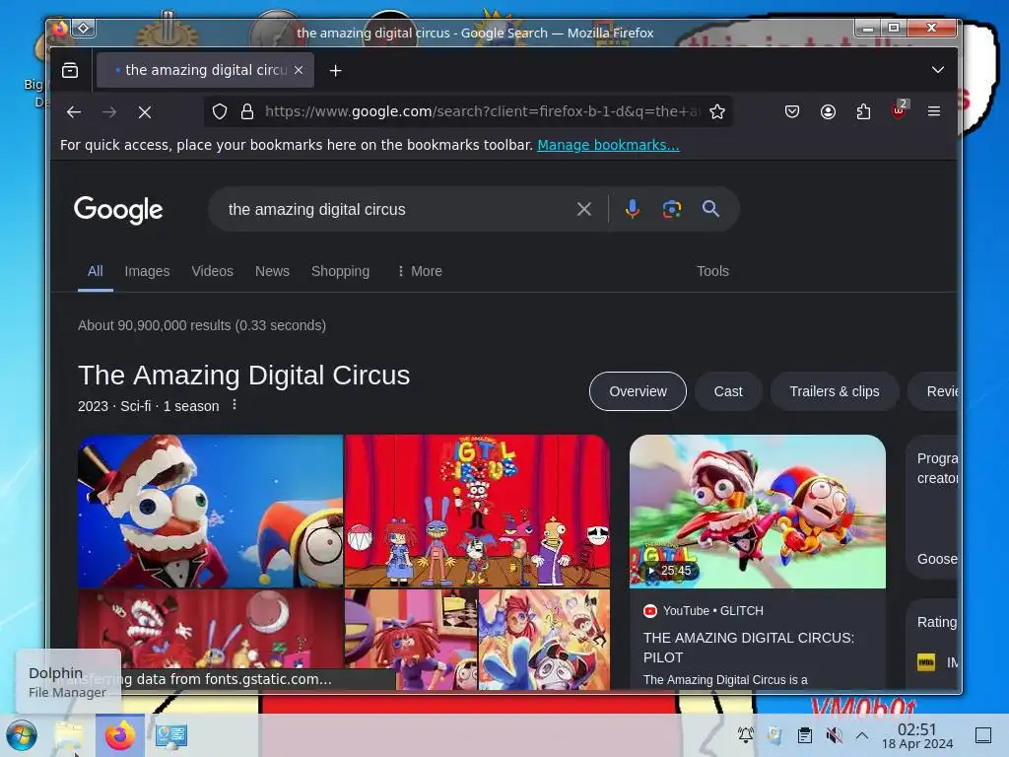Switch to Firefox in the taskbar
This screenshot has height=757, width=1009.
[x=119, y=735]
